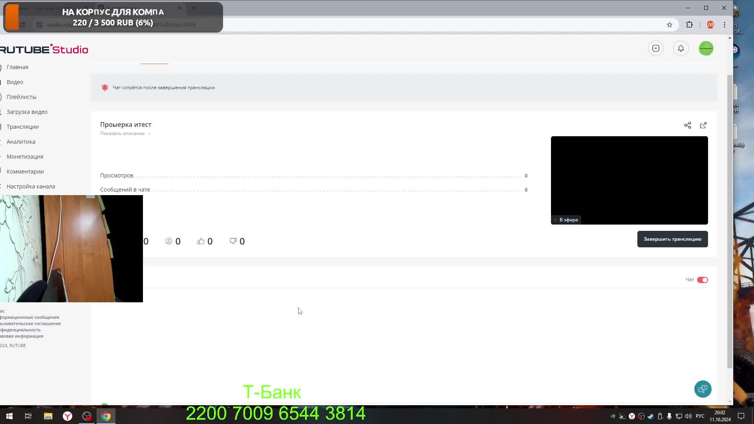Open Настройка канала in the sidebar
This screenshot has width=754, height=424.
31,186
